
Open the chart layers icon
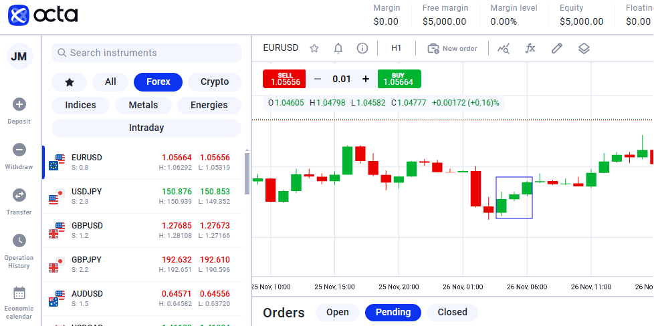point(584,48)
